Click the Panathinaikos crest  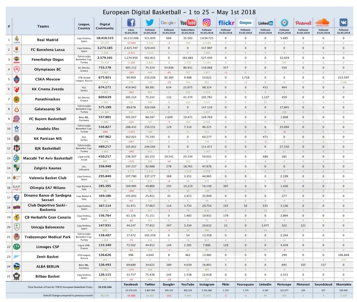pyautogui.click(x=17, y=99)
